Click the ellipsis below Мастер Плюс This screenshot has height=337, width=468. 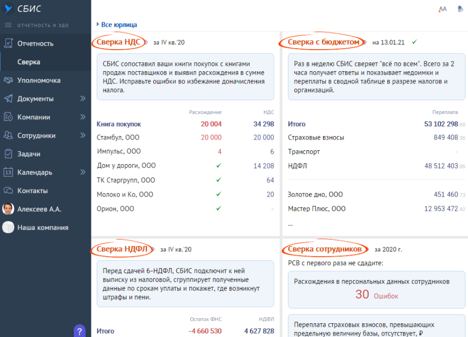(290, 225)
